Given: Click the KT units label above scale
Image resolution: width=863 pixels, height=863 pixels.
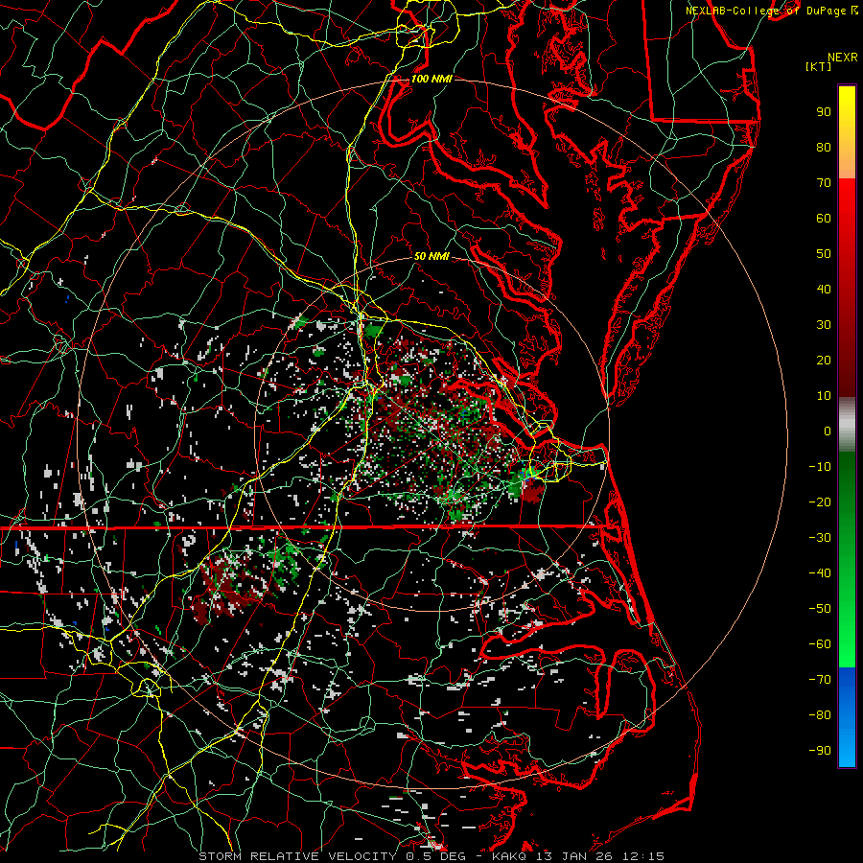Looking at the screenshot, I should click(x=819, y=66).
